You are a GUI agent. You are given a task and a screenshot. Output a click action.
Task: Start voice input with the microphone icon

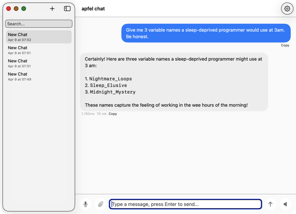pyautogui.click(x=86, y=204)
